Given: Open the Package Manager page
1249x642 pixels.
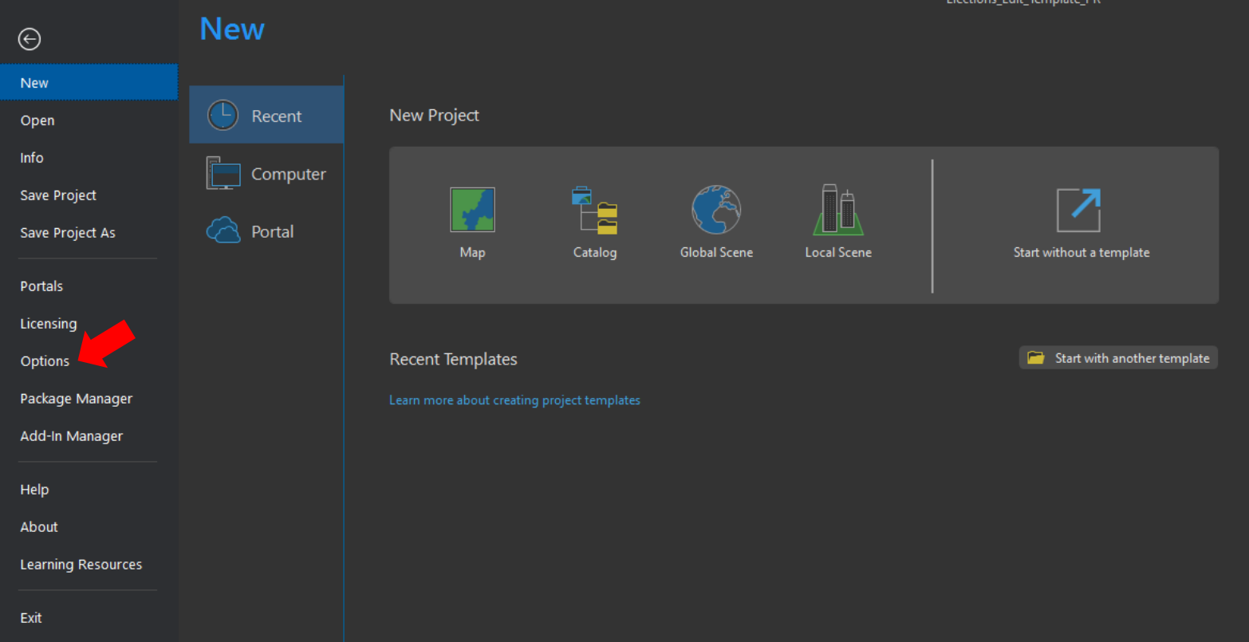Looking at the screenshot, I should (x=77, y=399).
